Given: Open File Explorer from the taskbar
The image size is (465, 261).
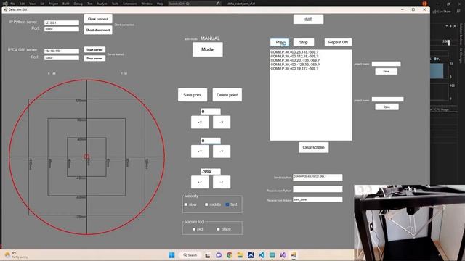Looking at the screenshot, I should pos(240,255).
